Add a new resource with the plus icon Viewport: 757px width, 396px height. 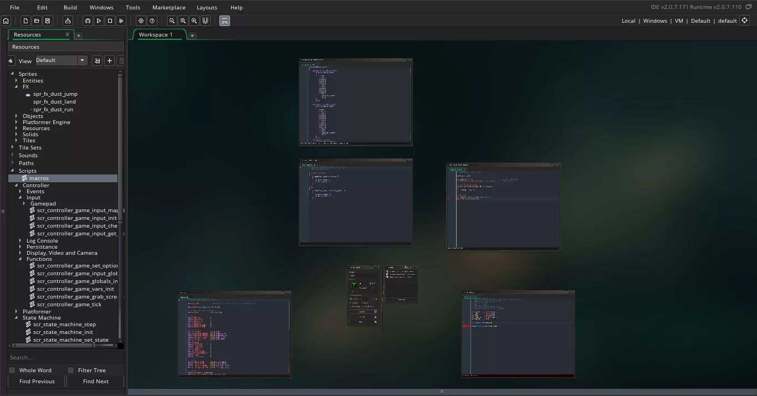pos(109,60)
